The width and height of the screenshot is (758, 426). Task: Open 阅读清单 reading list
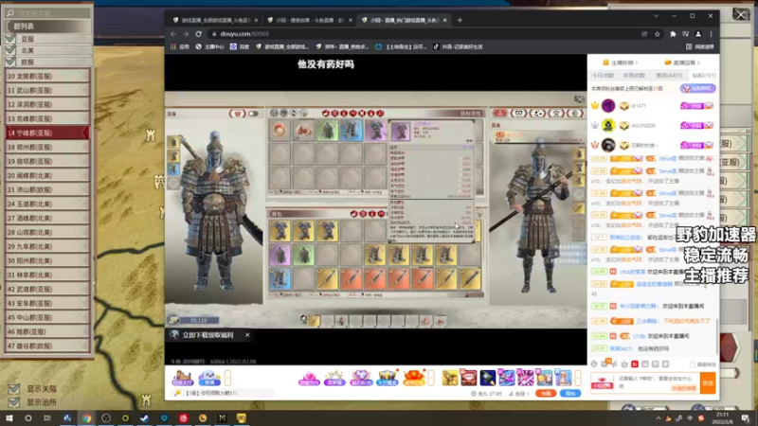[699, 46]
